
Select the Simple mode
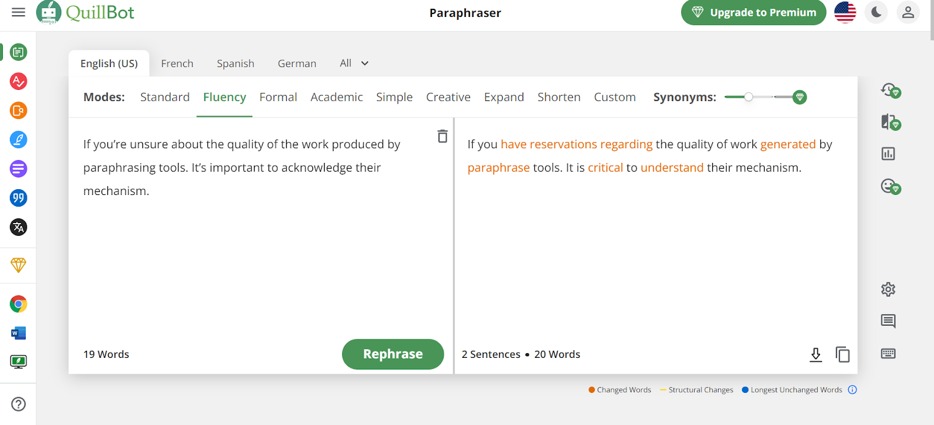point(395,97)
